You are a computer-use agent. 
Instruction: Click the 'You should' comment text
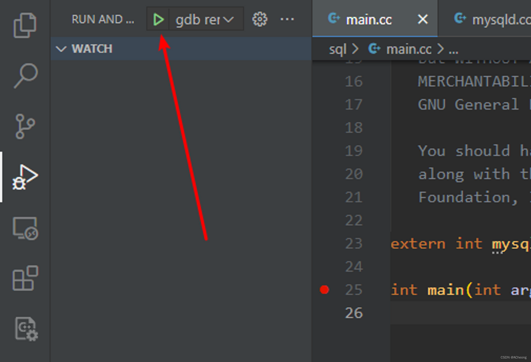[464, 151]
